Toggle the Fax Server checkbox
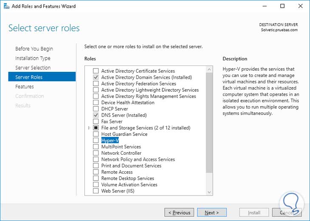Viewport: 310px width, 221px height. (x=96, y=122)
